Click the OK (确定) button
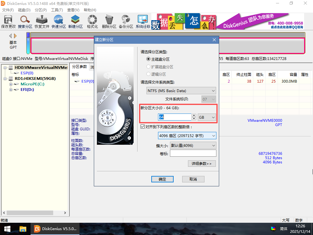This screenshot has height=235, width=313. point(162,179)
